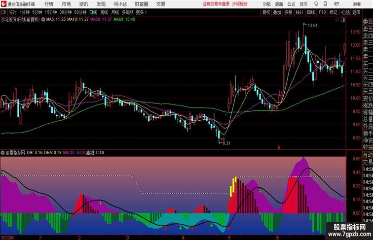Add to watchlist with +自选 button
Image resolution: width=373 pixels, height=240 pixels.
(x=345, y=12)
